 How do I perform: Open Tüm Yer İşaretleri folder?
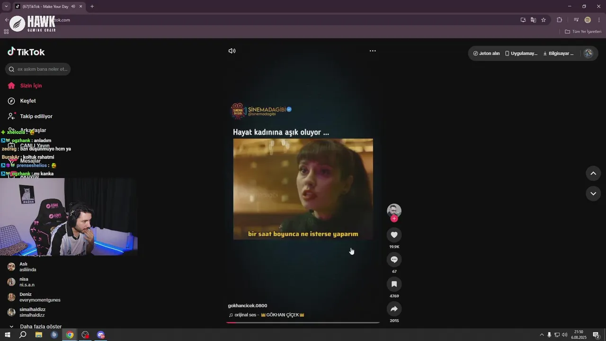583,32
